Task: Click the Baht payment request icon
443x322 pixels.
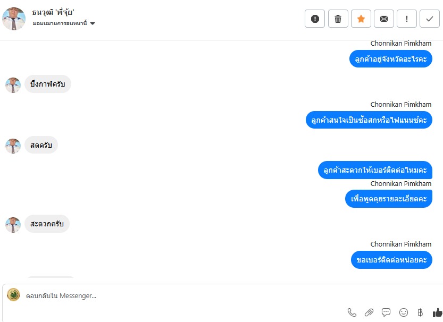Action: [420, 312]
